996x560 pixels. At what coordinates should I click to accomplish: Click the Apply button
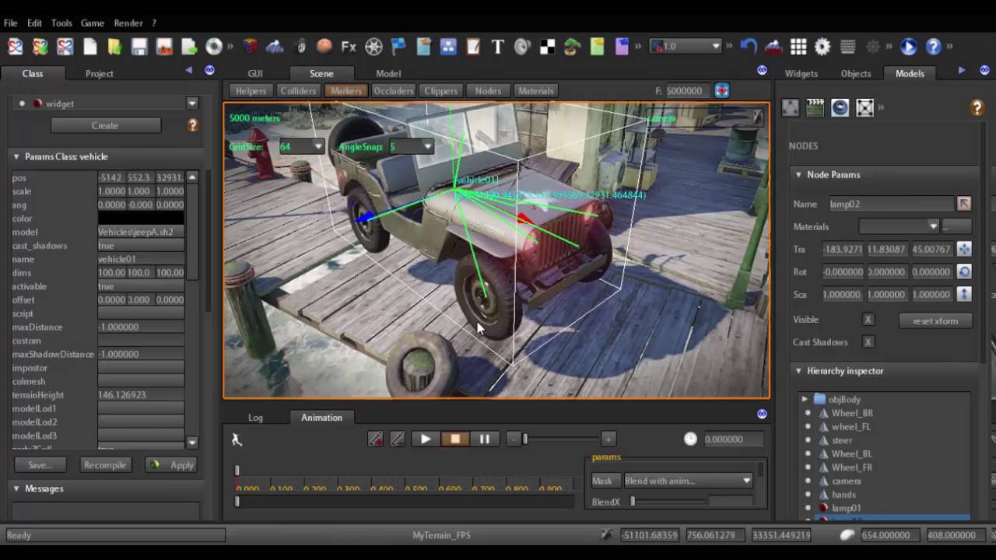171,465
